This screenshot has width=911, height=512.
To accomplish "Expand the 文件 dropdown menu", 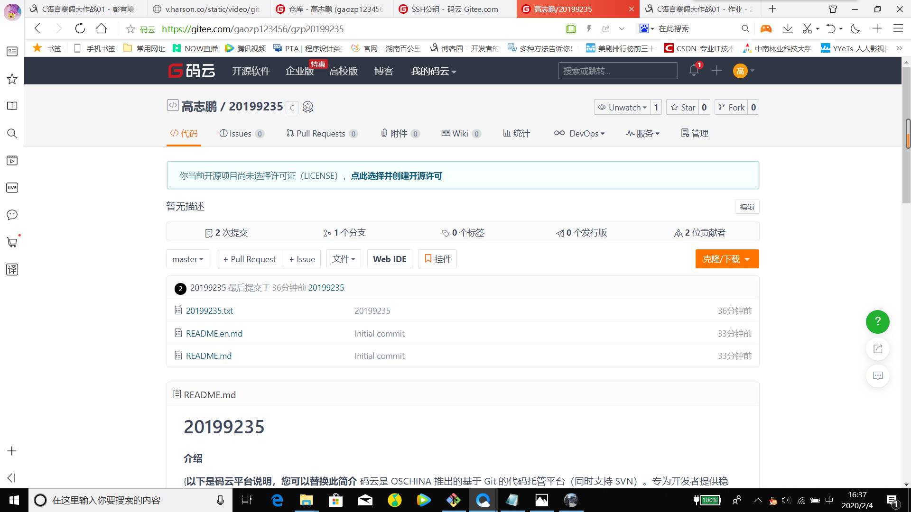I will point(344,259).
